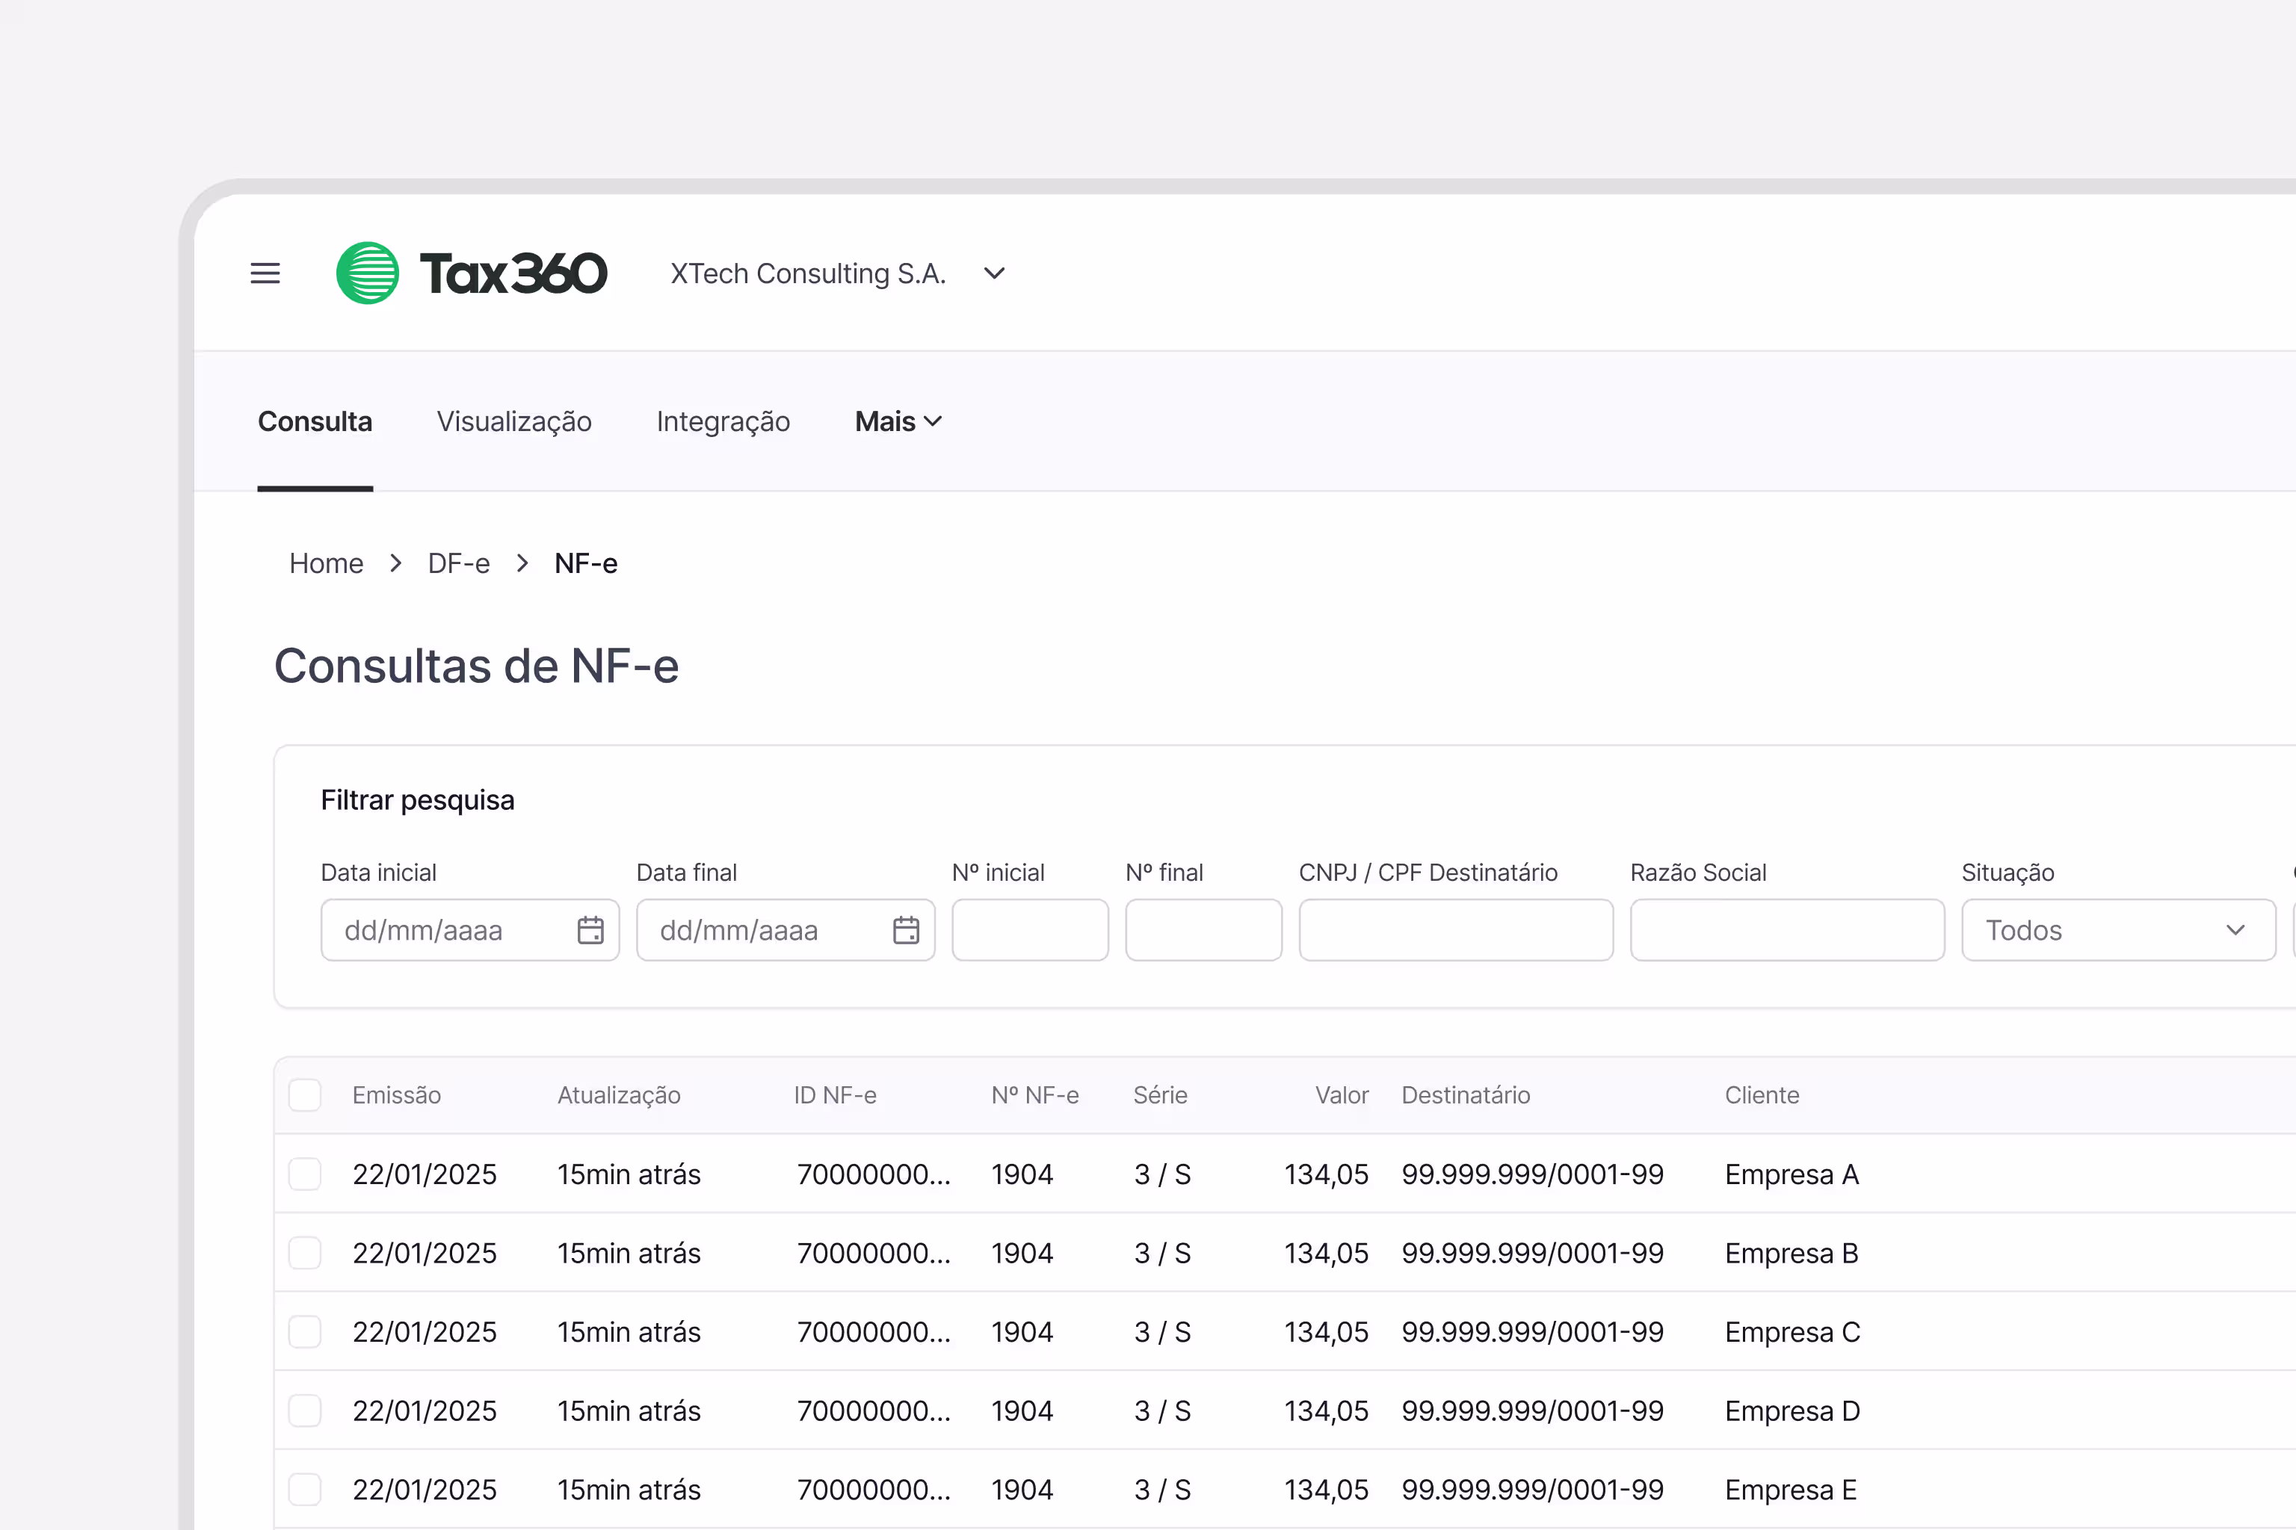
Task: Open DF-e from the breadcrumb
Action: tap(458, 563)
